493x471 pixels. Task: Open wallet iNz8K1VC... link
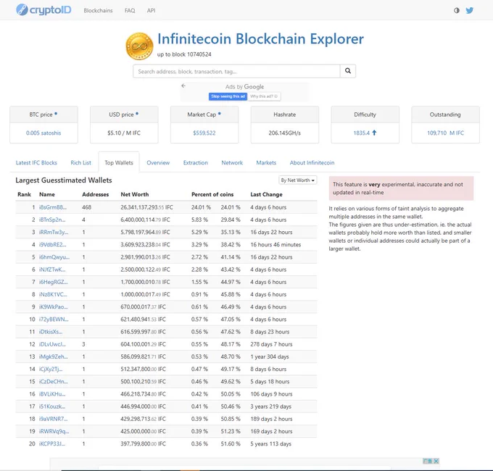[x=53, y=294]
